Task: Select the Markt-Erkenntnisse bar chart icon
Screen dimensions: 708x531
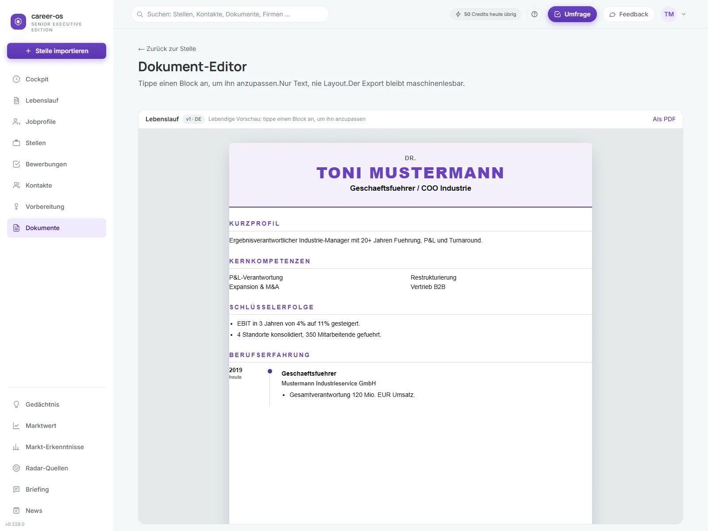Action: pyautogui.click(x=16, y=447)
